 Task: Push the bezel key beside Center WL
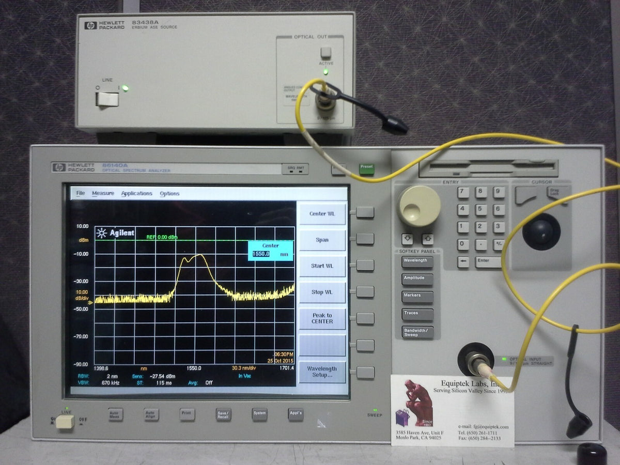click(365, 212)
